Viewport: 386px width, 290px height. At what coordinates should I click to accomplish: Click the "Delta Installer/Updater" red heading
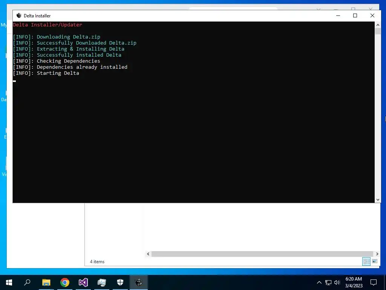[x=47, y=25]
